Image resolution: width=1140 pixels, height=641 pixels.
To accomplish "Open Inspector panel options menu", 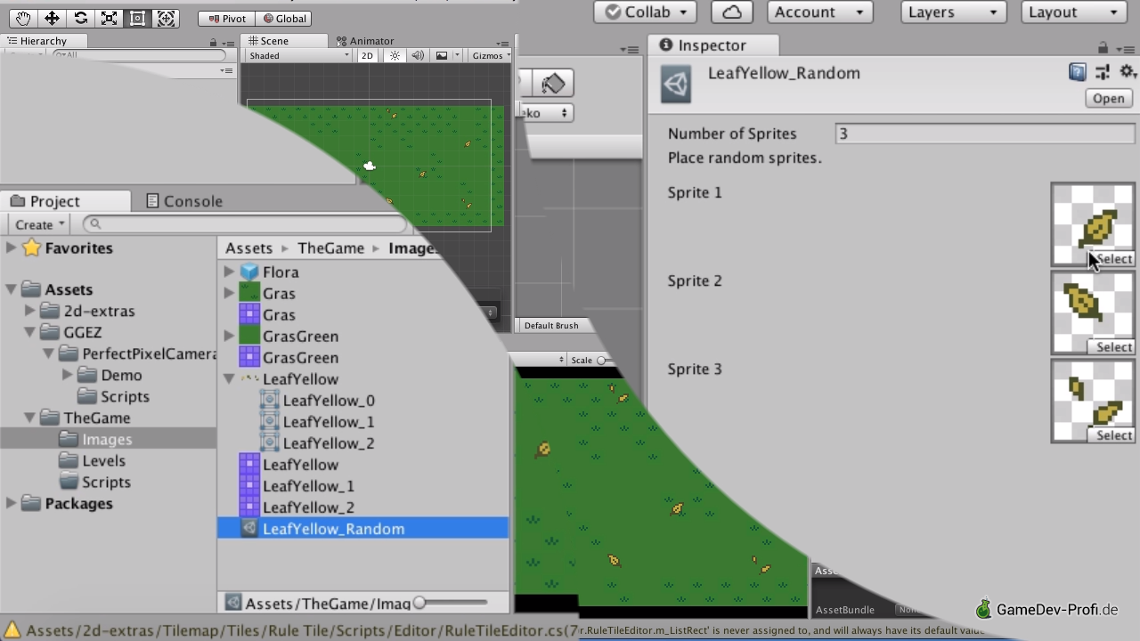I will pos(1127,48).
